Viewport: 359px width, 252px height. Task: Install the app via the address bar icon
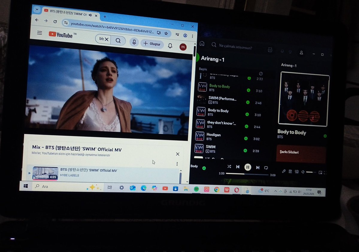click(159, 33)
